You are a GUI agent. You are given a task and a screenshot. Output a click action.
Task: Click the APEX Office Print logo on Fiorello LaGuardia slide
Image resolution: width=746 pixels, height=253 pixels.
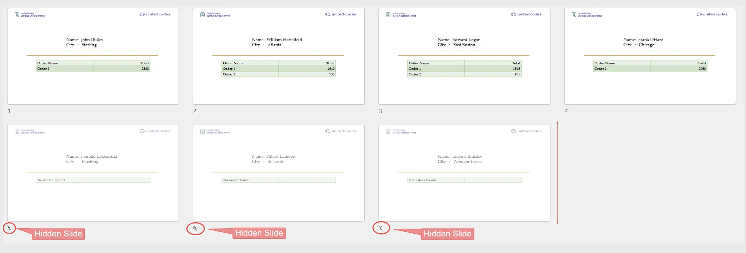[x=30, y=131]
